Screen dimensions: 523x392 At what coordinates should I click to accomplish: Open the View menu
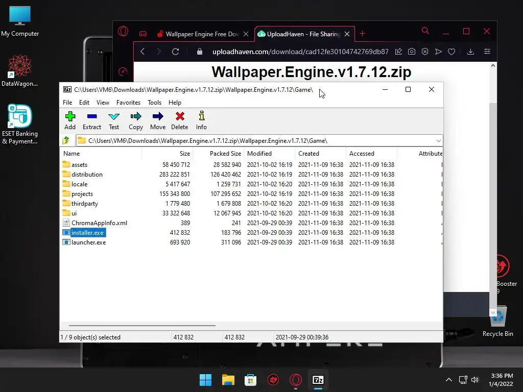click(103, 102)
